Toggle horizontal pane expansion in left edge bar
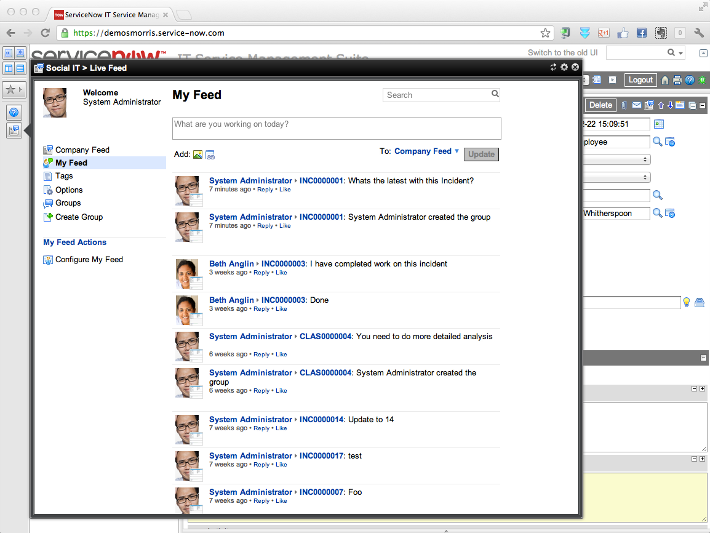This screenshot has height=533, width=710. point(9,53)
